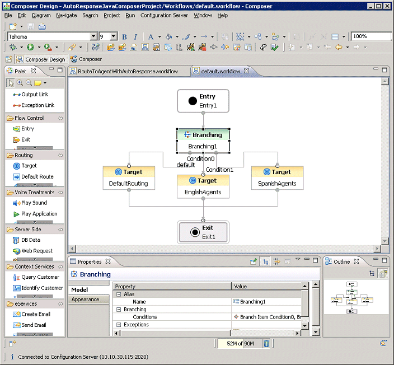Switch Outline to overview thumbnail mode

(x=383, y=273)
